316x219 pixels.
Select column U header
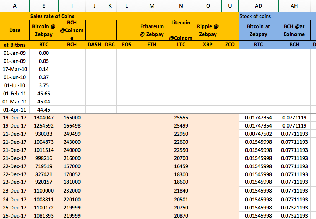tap(230, 6)
